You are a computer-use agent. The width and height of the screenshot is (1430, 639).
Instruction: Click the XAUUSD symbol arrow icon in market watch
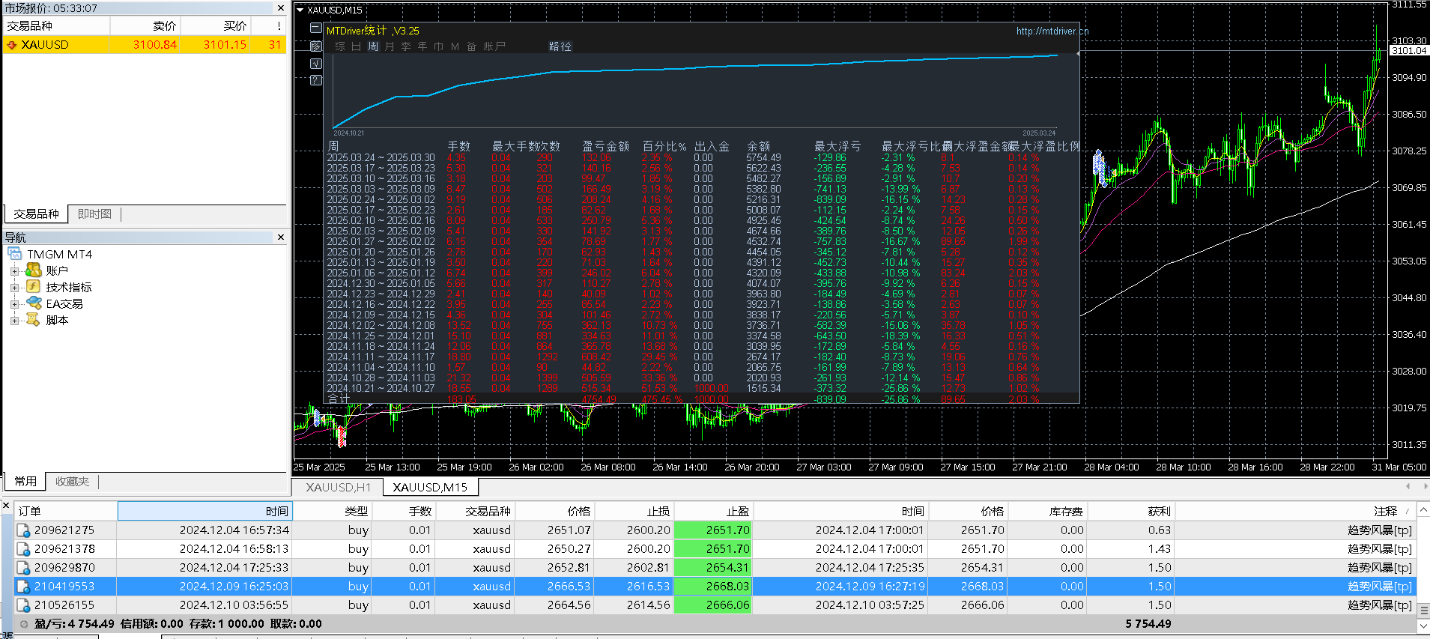pyautogui.click(x=12, y=45)
